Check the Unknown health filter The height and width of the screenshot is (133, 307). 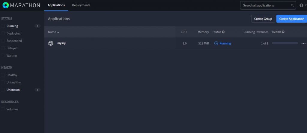tap(3, 90)
